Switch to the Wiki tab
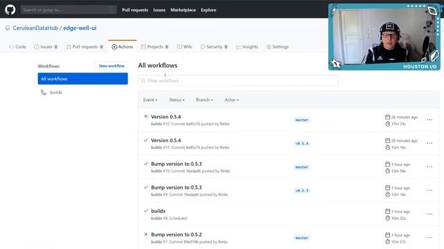This screenshot has width=444, height=249. point(185,47)
